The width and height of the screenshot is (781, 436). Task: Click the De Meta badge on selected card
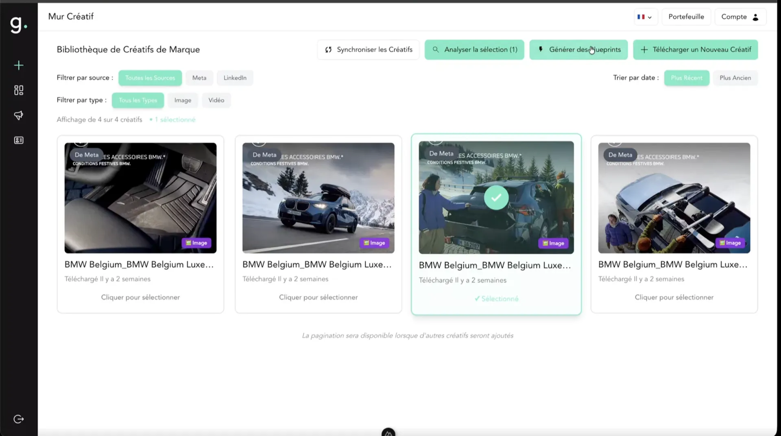click(441, 154)
